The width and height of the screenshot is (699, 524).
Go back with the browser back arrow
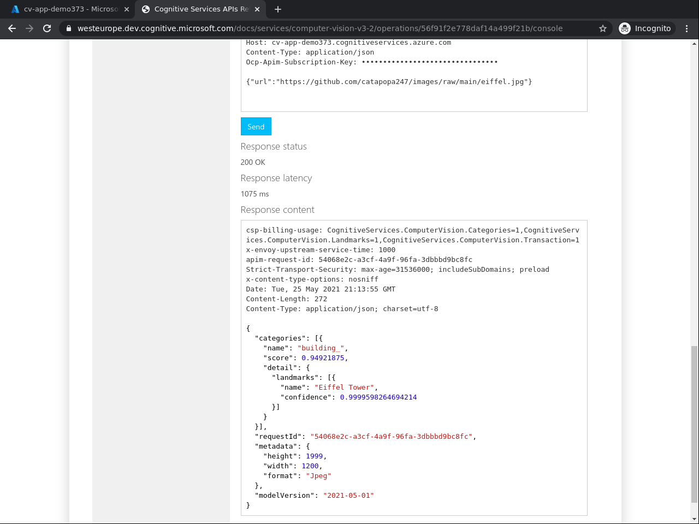[x=12, y=28]
